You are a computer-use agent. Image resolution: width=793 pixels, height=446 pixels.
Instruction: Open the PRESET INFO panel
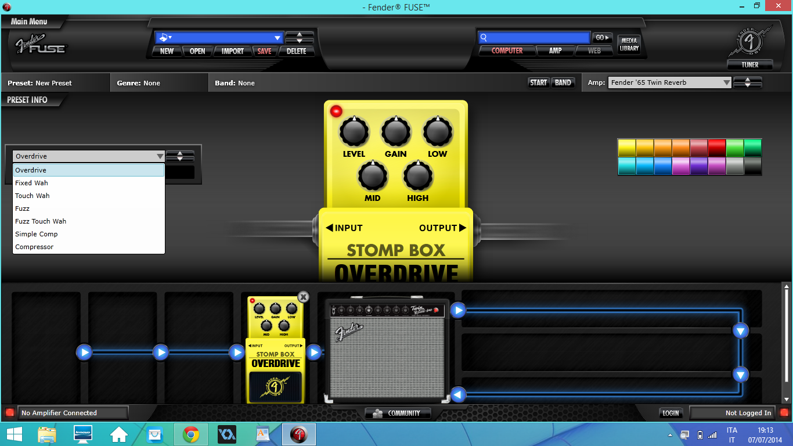click(27, 100)
